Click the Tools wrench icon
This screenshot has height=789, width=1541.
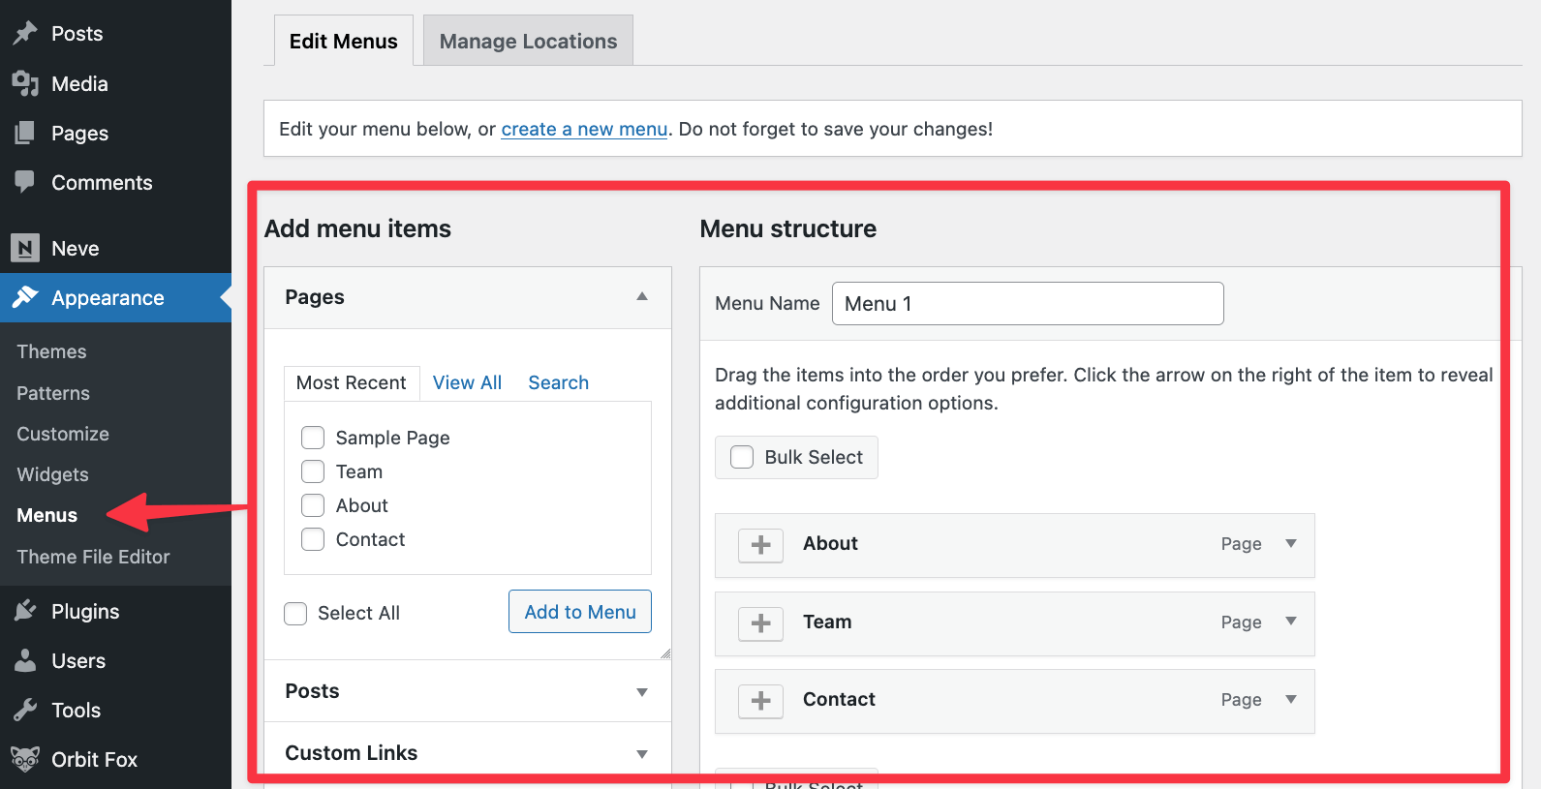(x=25, y=711)
